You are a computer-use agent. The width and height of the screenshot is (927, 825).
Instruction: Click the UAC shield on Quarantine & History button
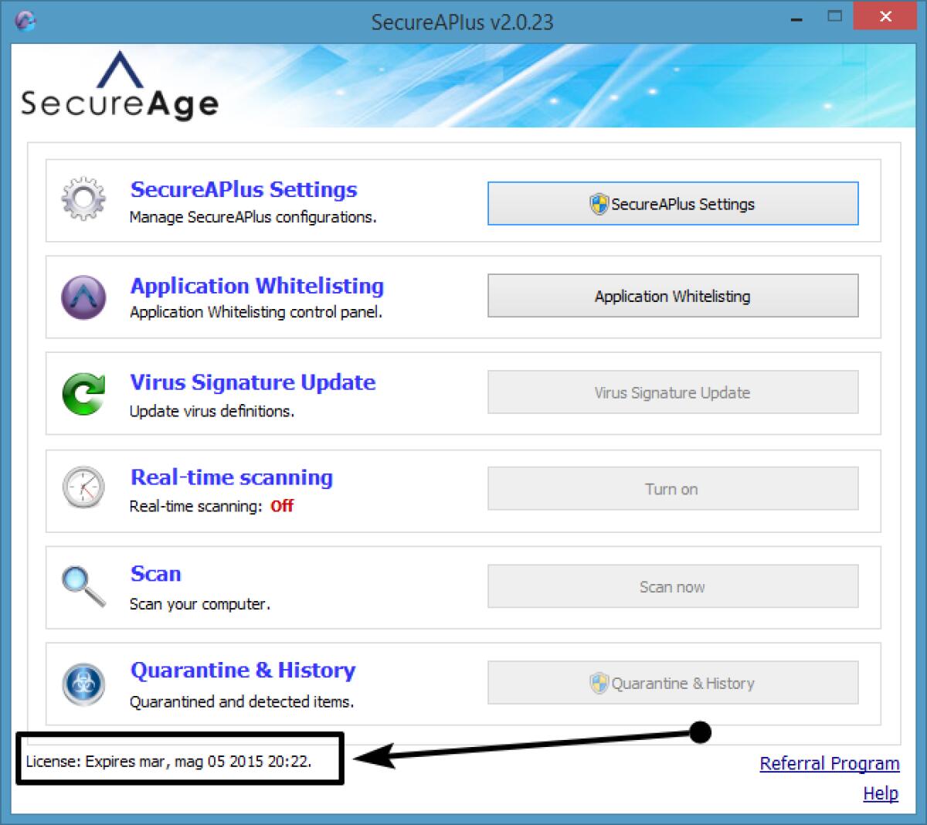[x=601, y=683]
